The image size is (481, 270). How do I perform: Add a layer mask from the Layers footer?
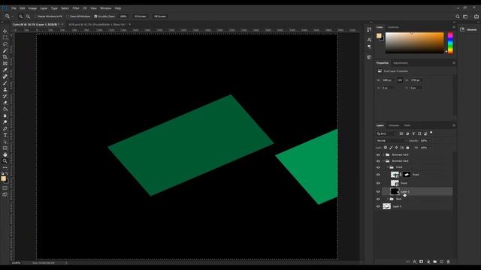pyautogui.click(x=421, y=262)
